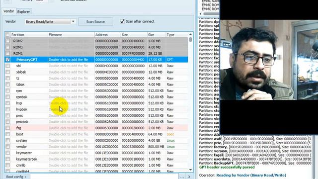Click the 'Reading by Vendor (Binary Read/Write)' operation text

coord(251,175)
